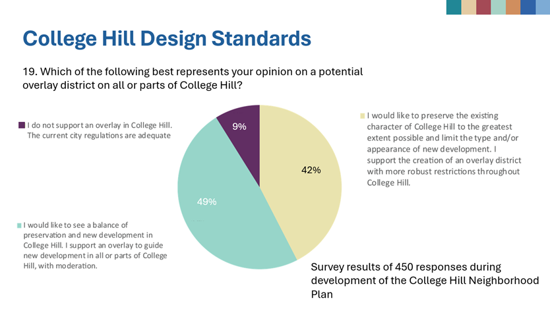
Task: Click the 'balance of preservation' legend text
Action: [x=95, y=245]
